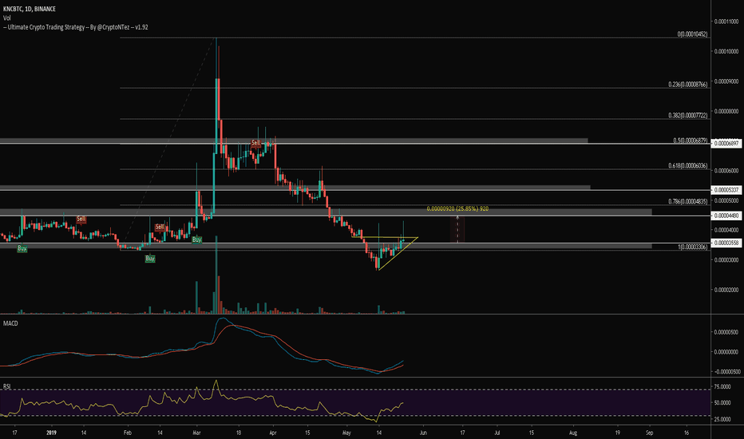This screenshot has height=439, width=744.
Task: Click the 0.00000920 (25.85%) 920 measurement label
Action: click(x=457, y=208)
